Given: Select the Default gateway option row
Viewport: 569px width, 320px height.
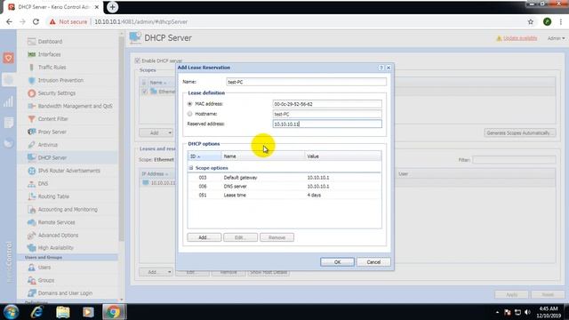Looking at the screenshot, I should 284,178.
